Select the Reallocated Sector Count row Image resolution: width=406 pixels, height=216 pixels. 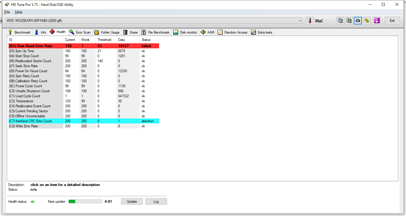click(x=84, y=61)
